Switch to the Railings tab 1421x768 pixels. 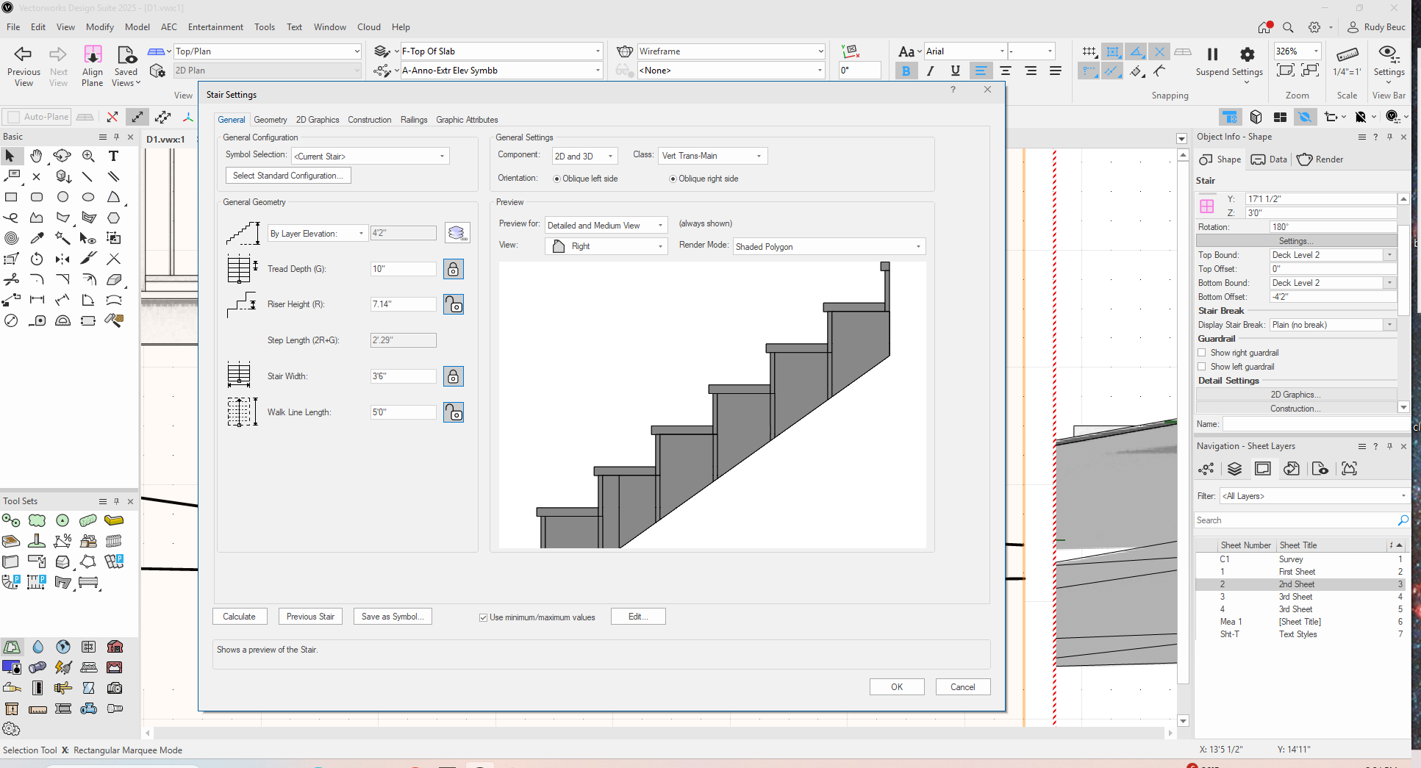(x=414, y=120)
